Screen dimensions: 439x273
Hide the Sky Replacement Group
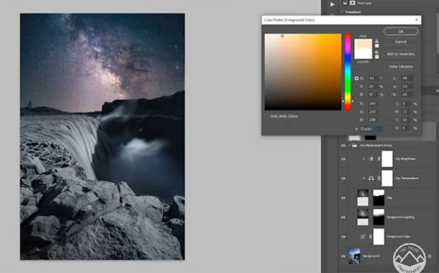343,146
